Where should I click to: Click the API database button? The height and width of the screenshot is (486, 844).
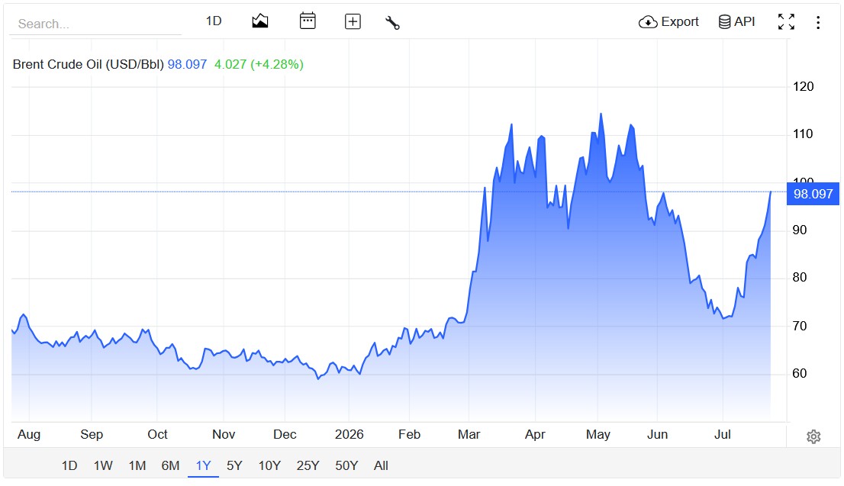coord(736,21)
